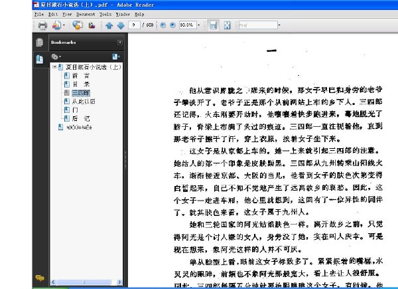Click the bookmark page icon beside 前 言

click(x=66, y=76)
